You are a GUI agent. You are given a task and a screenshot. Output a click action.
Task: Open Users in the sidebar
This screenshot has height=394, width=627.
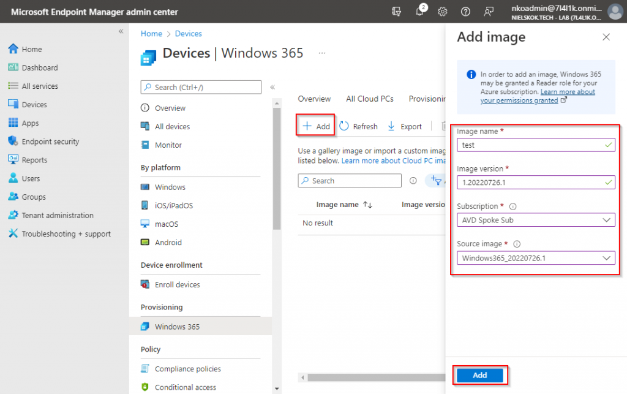click(24, 178)
